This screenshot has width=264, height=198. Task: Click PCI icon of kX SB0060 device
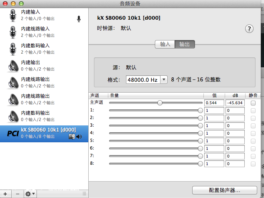pyautogui.click(x=13, y=133)
